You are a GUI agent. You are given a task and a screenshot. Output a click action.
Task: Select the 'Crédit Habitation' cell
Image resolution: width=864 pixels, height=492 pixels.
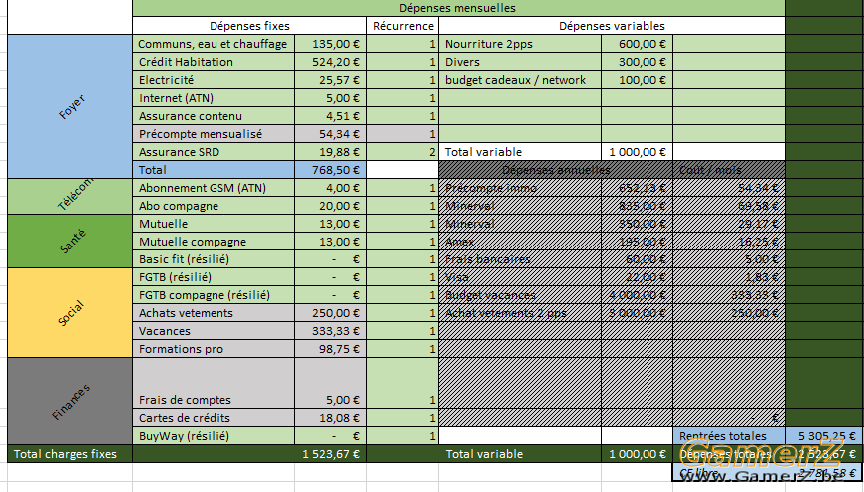pyautogui.click(x=214, y=62)
